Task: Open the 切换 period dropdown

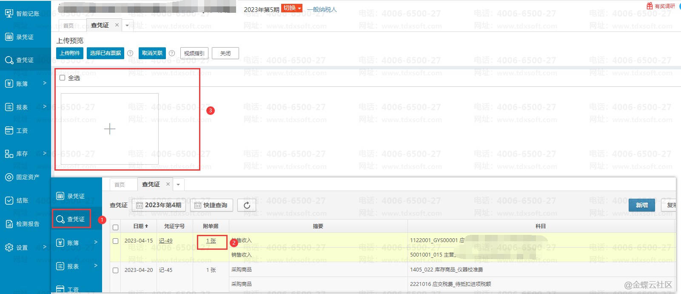Action: click(x=292, y=8)
